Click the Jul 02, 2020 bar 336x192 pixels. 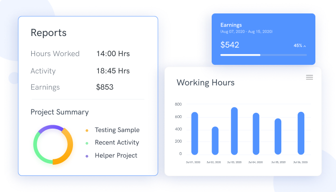pyautogui.click(x=215, y=141)
